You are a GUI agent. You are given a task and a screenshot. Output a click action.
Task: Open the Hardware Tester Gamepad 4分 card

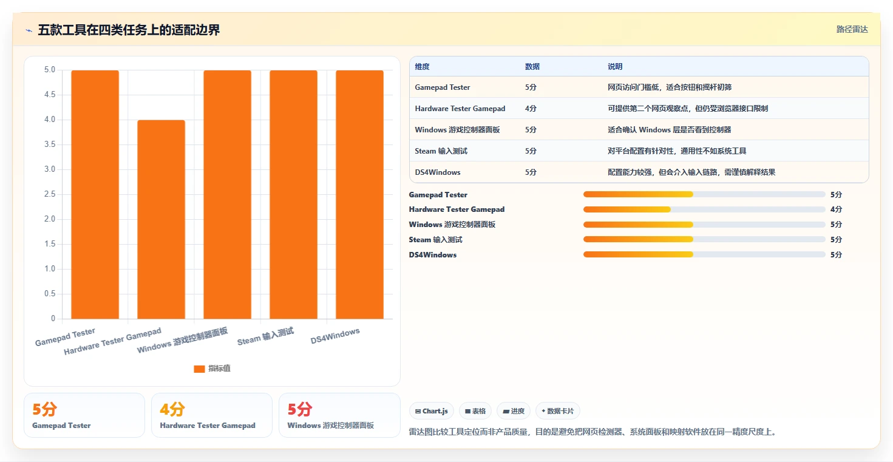(212, 415)
